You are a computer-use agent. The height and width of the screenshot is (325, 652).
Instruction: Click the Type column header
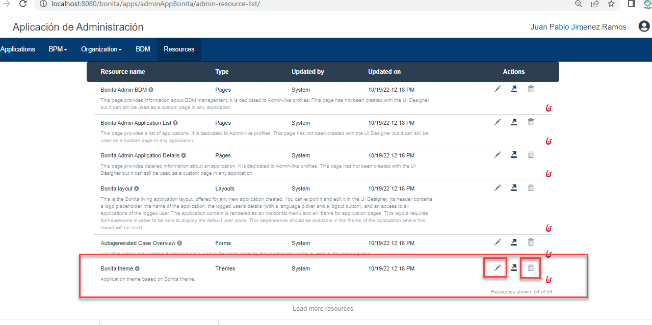tap(222, 72)
